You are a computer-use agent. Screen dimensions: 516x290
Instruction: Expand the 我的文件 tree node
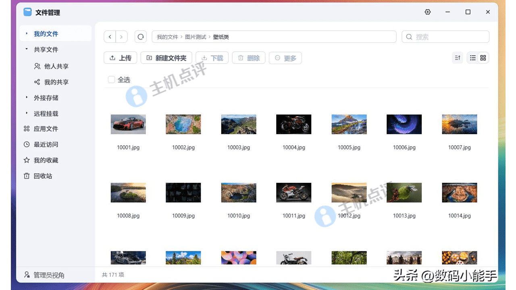pos(27,34)
